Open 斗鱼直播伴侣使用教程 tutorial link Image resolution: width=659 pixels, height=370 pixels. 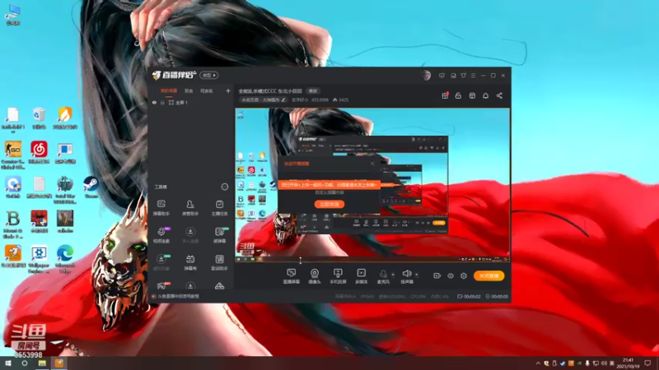click(179, 296)
